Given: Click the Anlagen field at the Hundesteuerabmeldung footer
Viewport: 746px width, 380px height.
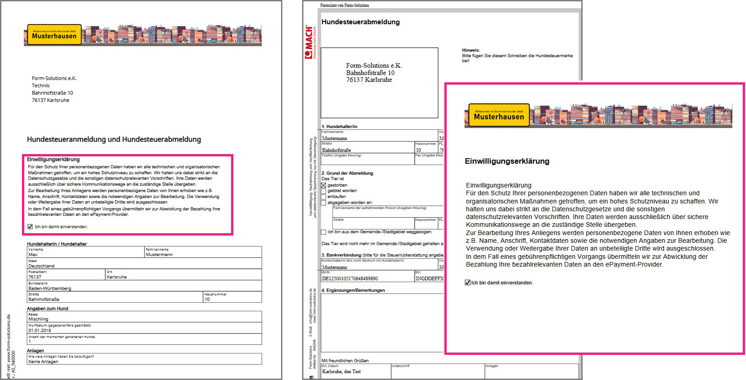Looking at the screenshot, I should pos(532,371).
